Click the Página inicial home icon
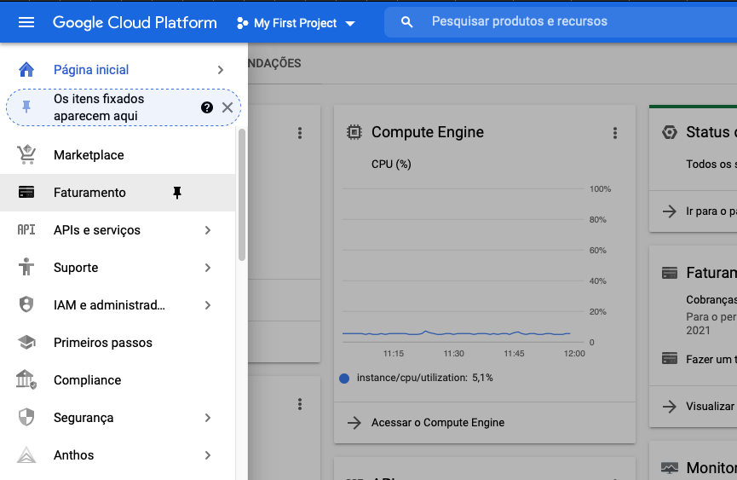 [x=26, y=70]
